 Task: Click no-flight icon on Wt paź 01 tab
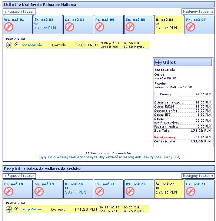click(x=9, y=27)
